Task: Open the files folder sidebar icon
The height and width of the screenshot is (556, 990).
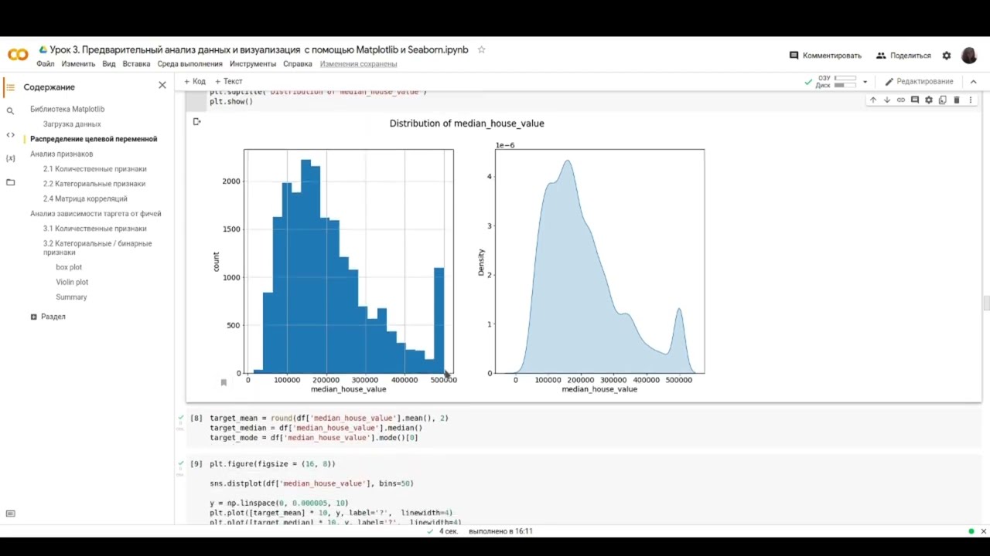Action: [10, 182]
